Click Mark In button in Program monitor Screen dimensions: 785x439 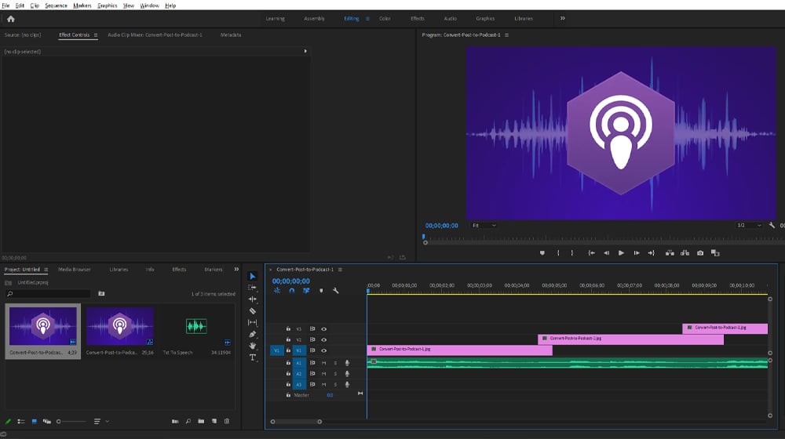pos(558,253)
